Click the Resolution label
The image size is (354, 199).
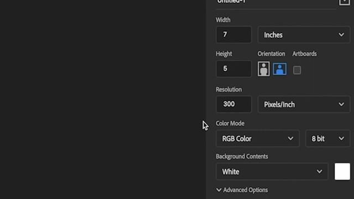point(228,90)
